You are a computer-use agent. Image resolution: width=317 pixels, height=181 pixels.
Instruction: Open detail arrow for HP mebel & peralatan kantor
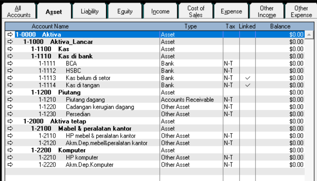tap(10, 136)
